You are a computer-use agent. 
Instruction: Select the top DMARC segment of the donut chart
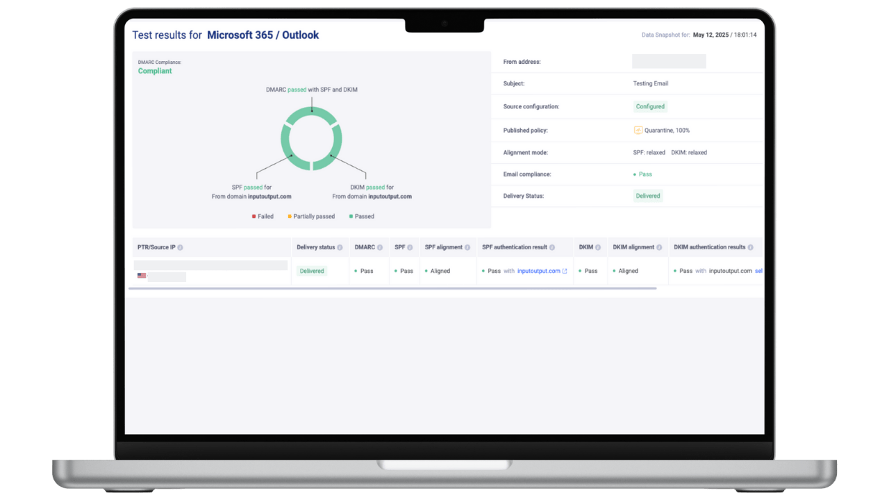(312, 112)
